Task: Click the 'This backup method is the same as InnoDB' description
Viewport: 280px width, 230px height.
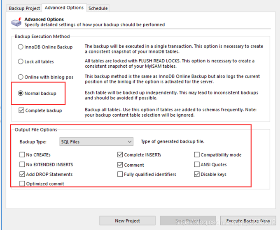Action: [x=172, y=79]
